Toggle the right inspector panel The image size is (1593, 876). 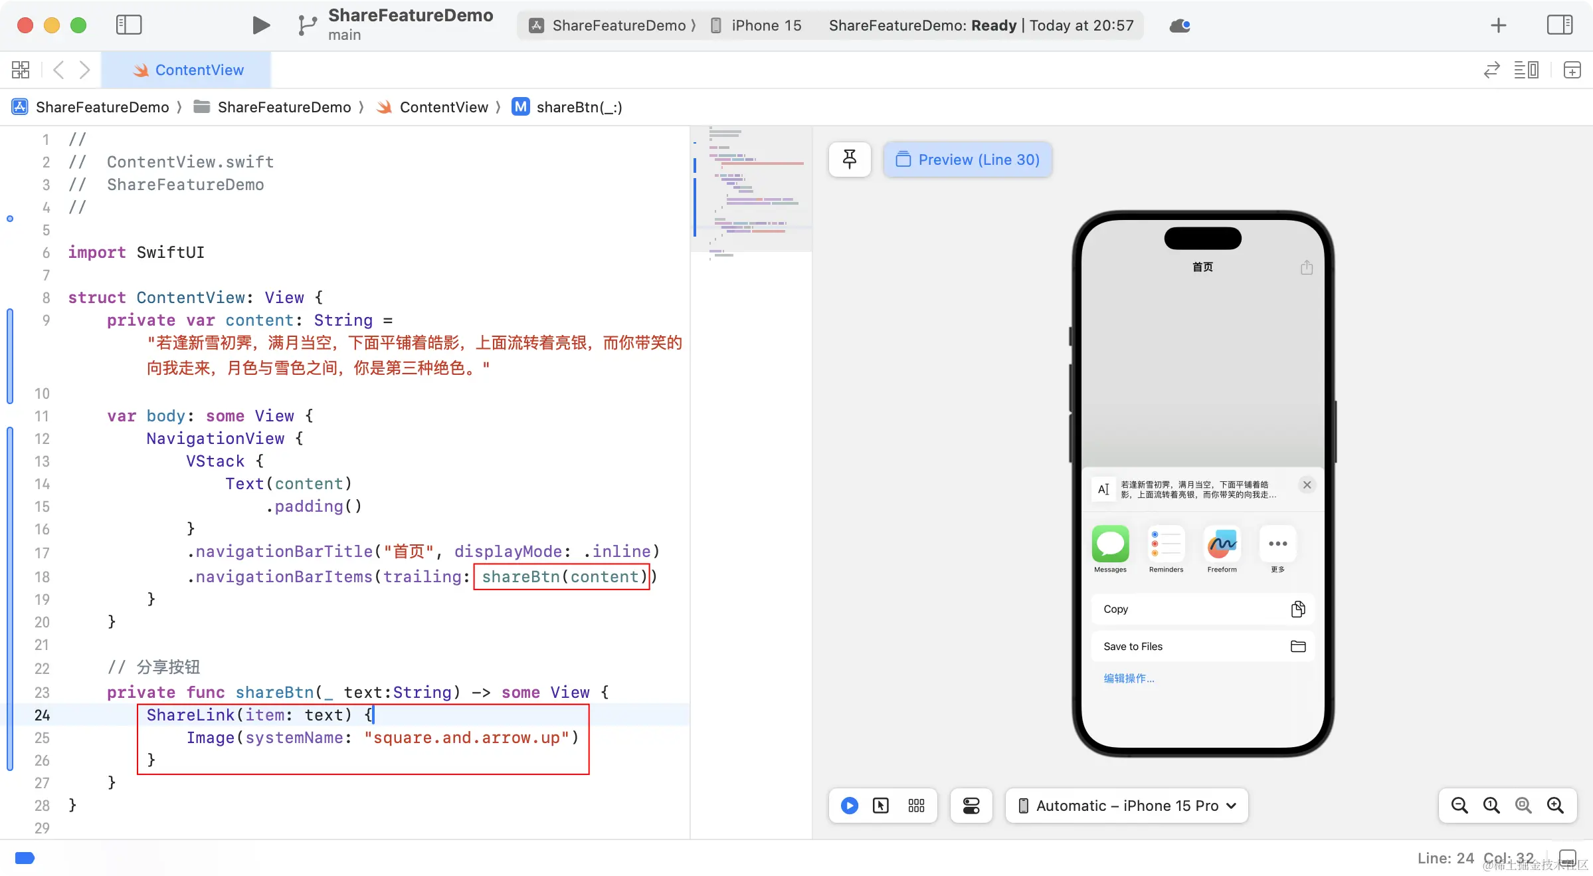(1559, 25)
